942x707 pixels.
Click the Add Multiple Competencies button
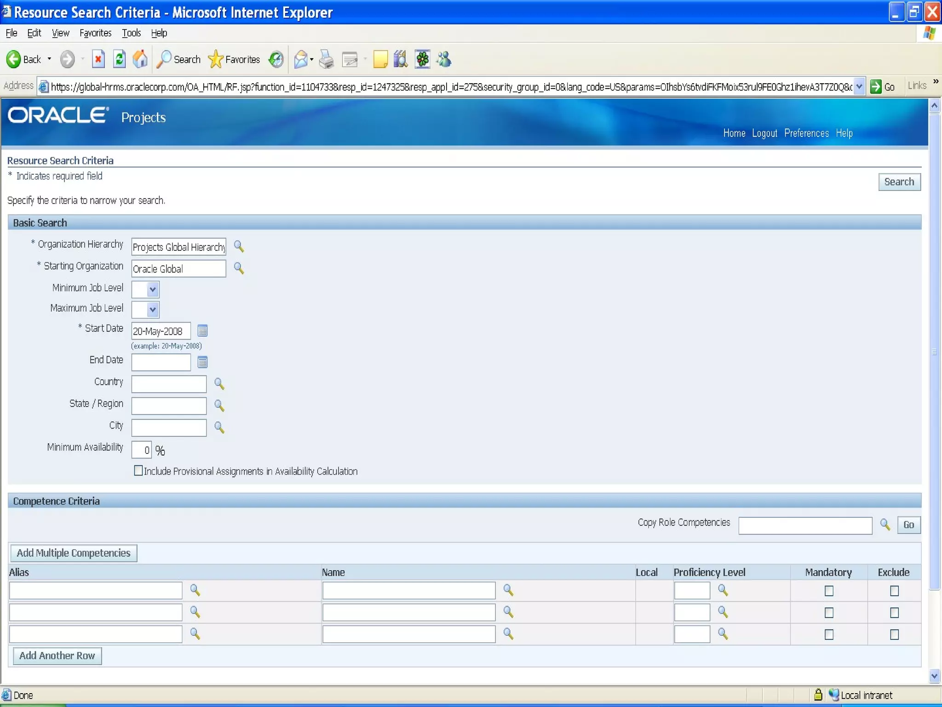(x=74, y=553)
